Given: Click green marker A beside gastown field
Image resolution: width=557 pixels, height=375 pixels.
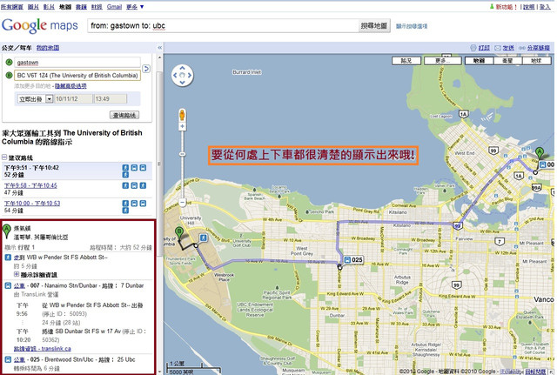Looking at the screenshot, I should (x=10, y=63).
